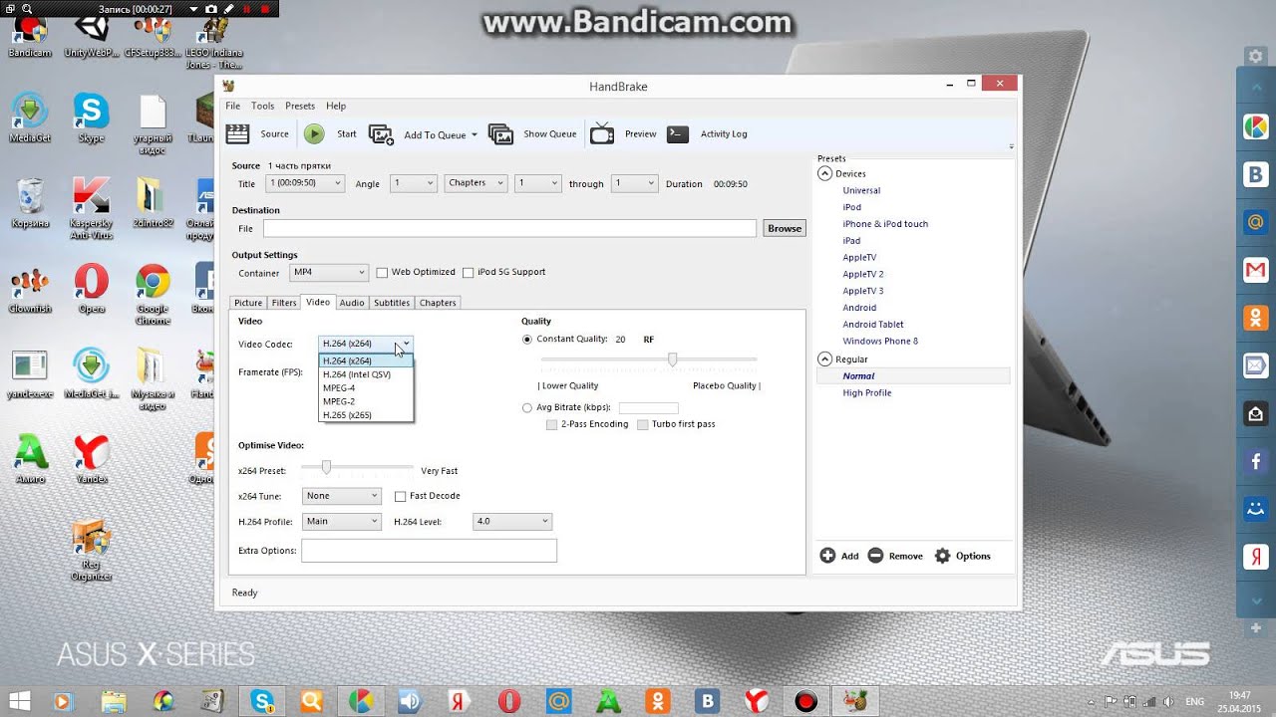
Task: Choose MPEG-4 codec option
Action: click(x=365, y=388)
